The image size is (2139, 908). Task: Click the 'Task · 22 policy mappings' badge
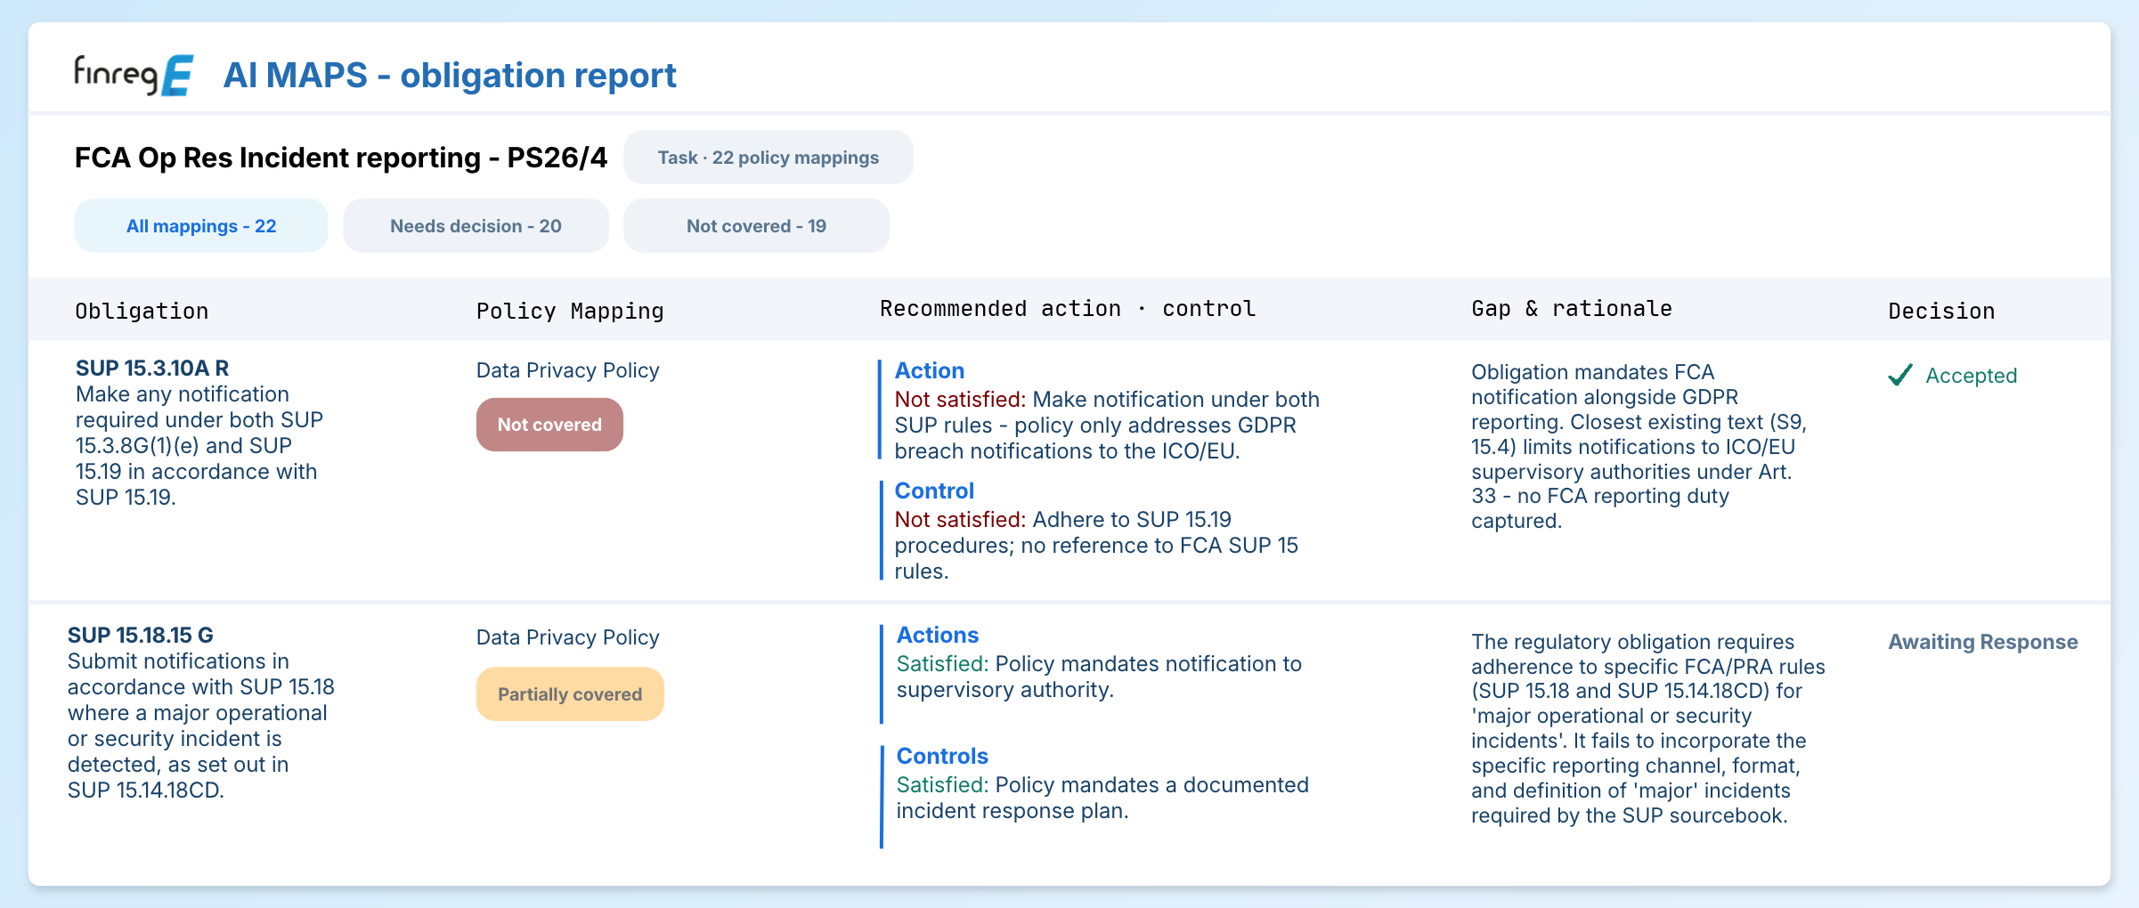[x=768, y=158]
